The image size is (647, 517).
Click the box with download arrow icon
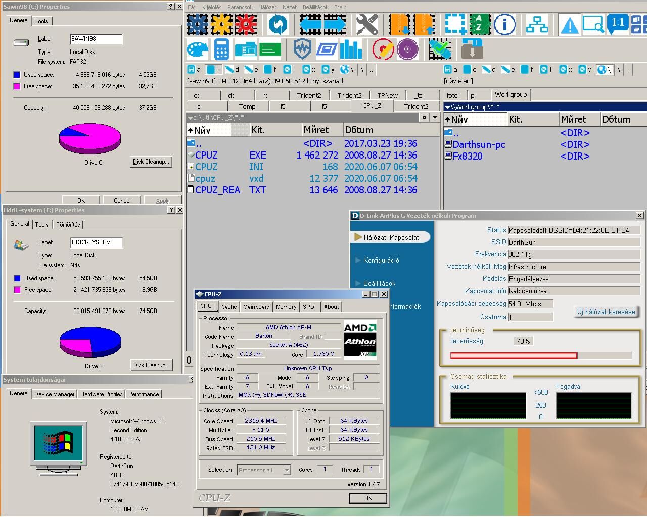[x=472, y=49]
